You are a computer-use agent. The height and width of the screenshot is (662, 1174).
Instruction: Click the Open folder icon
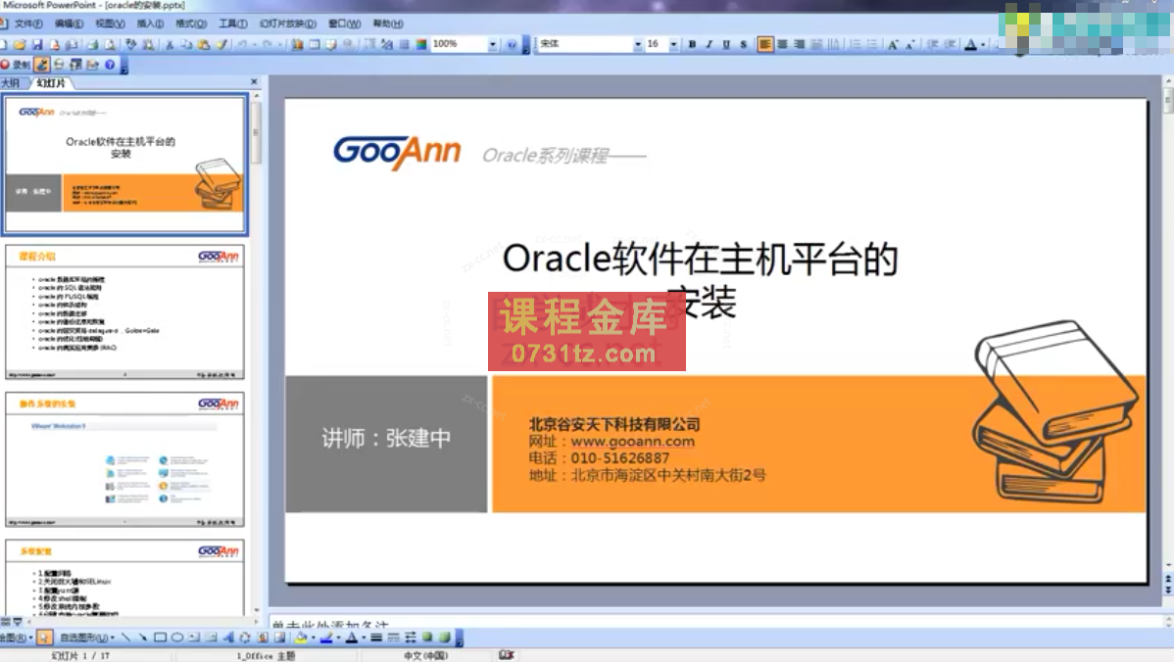pyautogui.click(x=20, y=45)
